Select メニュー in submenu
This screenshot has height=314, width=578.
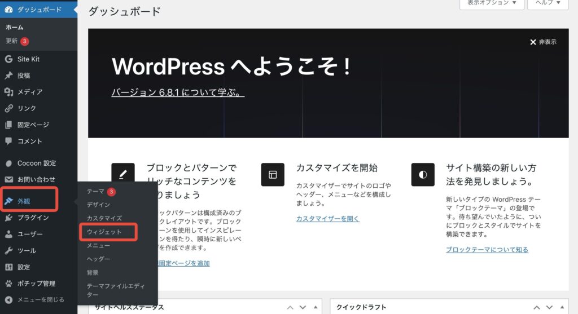coord(98,246)
